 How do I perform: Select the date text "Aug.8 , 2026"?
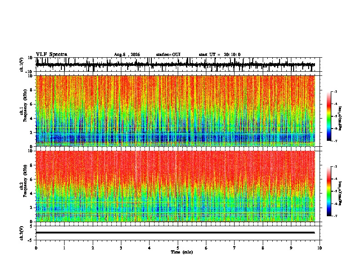[127, 55]
